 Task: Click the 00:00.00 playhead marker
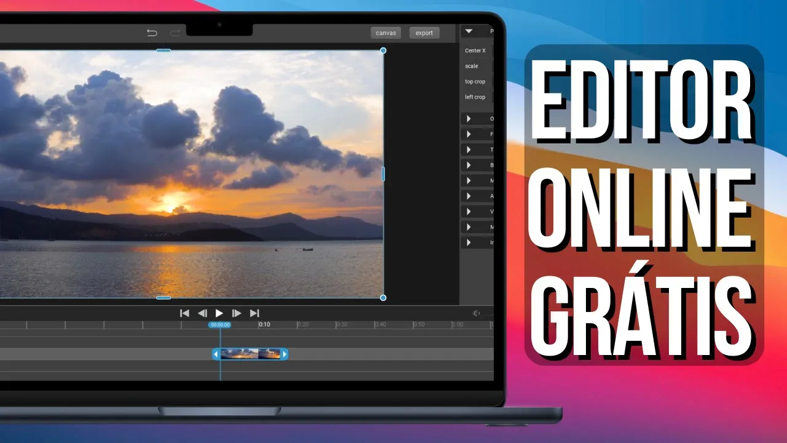tap(219, 325)
